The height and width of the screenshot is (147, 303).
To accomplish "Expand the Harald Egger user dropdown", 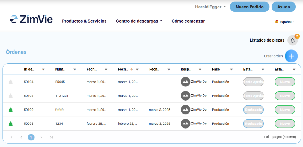I will click(x=210, y=7).
